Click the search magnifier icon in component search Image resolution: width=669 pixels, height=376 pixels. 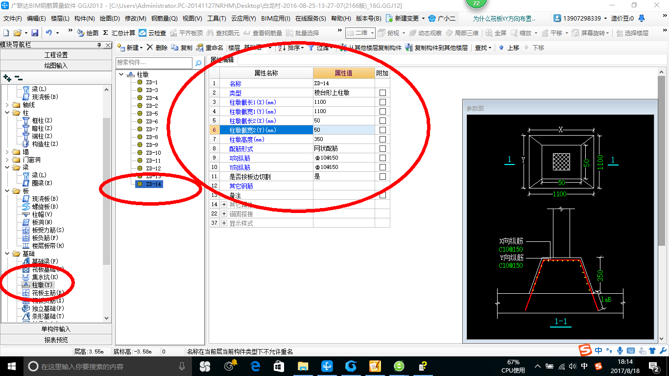pos(198,63)
